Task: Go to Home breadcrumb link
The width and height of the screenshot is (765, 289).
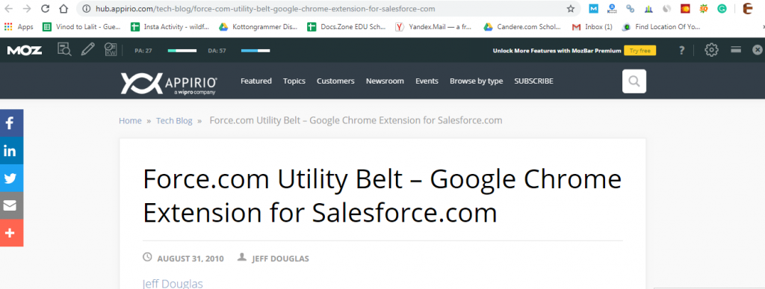Action: point(130,120)
